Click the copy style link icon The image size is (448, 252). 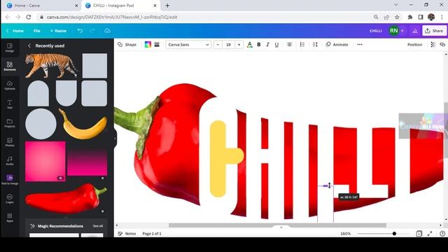[442, 45]
